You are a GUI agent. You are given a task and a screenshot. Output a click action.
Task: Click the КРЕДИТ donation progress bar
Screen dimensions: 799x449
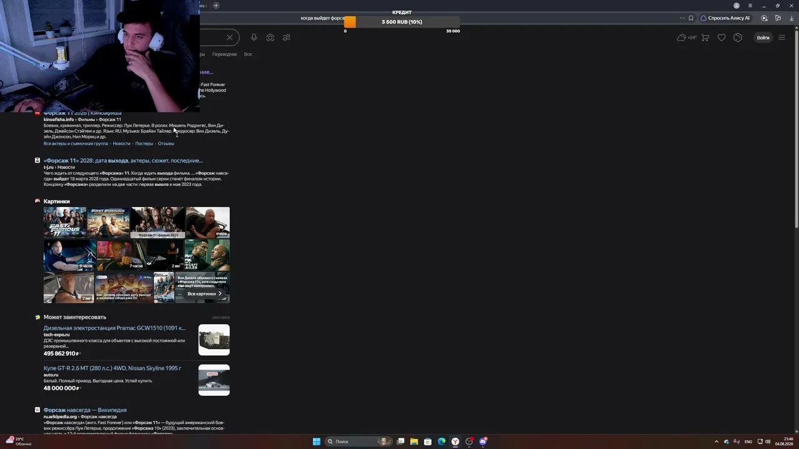(x=402, y=22)
